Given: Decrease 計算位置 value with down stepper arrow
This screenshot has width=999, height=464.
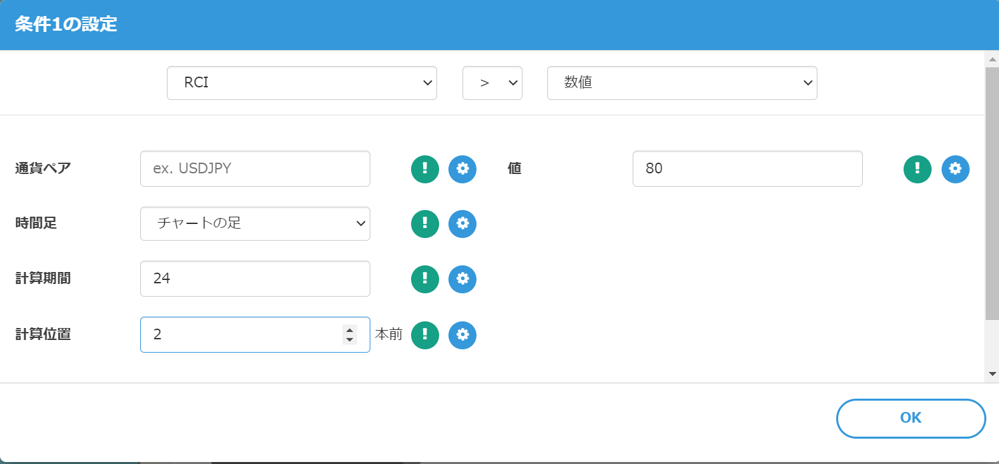Looking at the screenshot, I should pos(349,340).
